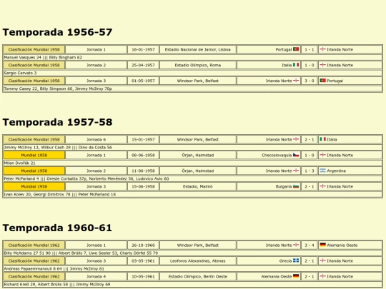Click scorers line starting 'Jimmy McIlroy 13'

[x=193, y=147]
